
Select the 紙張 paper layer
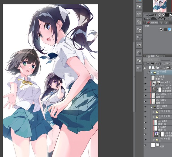[x=161, y=145]
